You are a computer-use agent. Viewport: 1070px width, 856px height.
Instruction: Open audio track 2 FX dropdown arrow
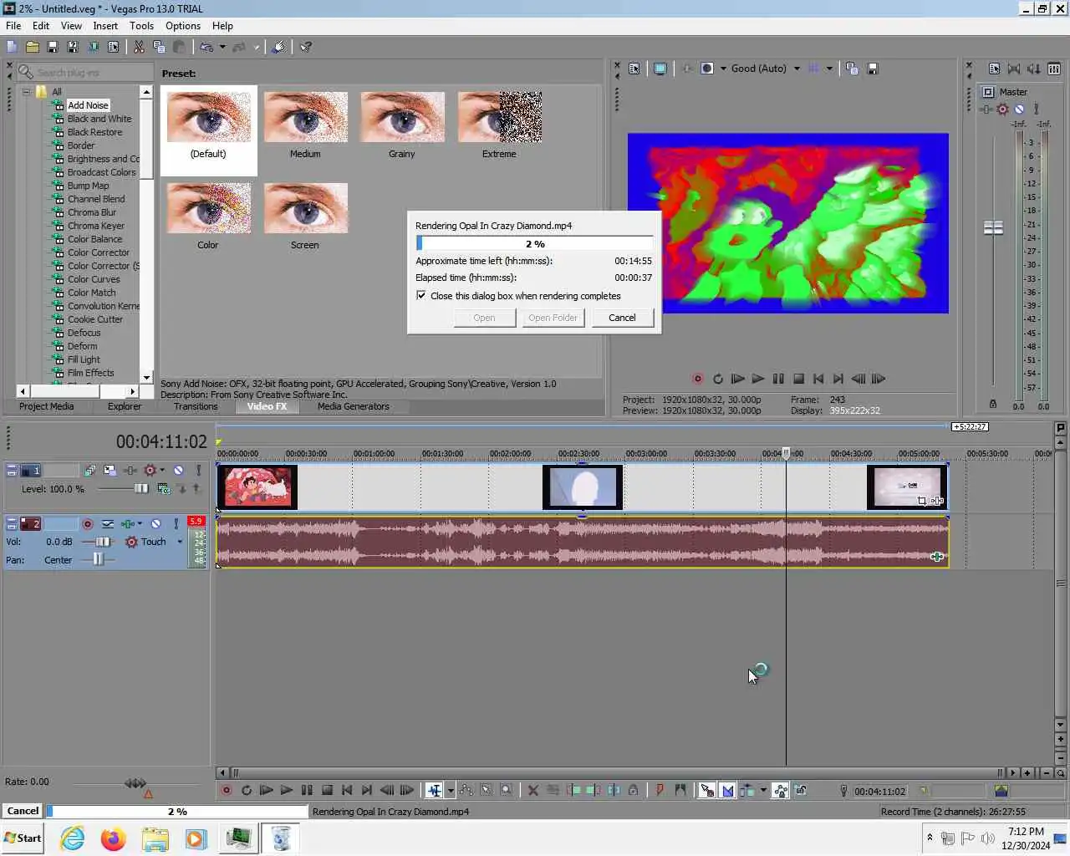pos(140,524)
